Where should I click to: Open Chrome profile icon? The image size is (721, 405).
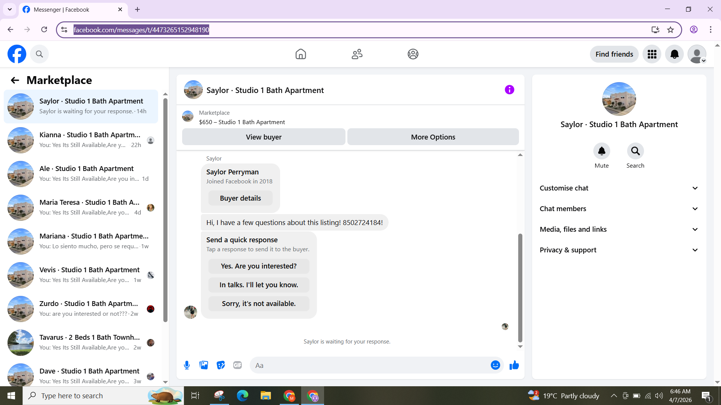[694, 30]
